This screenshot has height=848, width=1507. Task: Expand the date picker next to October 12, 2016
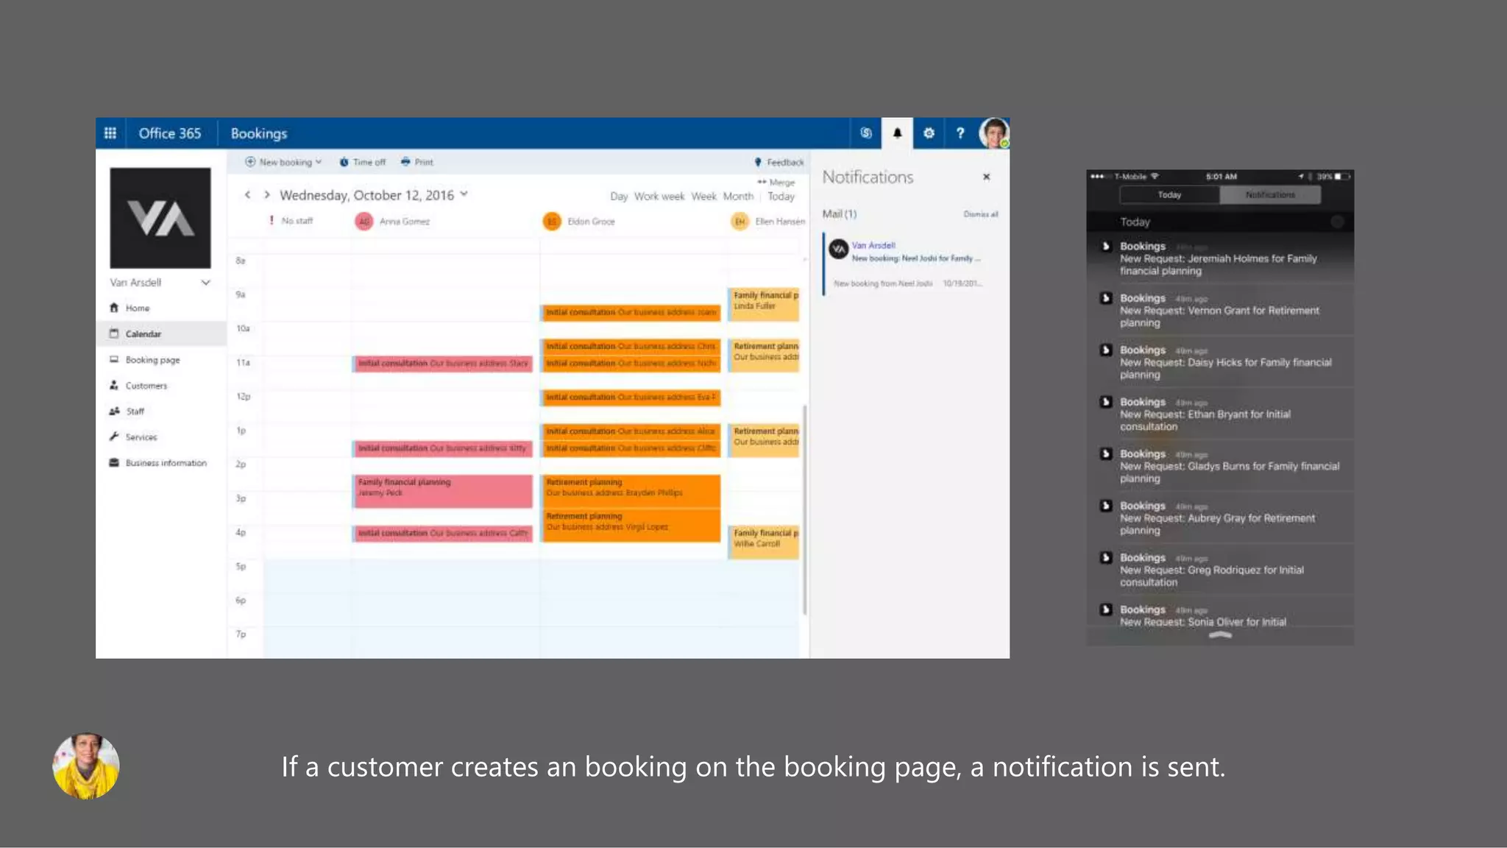click(x=464, y=194)
